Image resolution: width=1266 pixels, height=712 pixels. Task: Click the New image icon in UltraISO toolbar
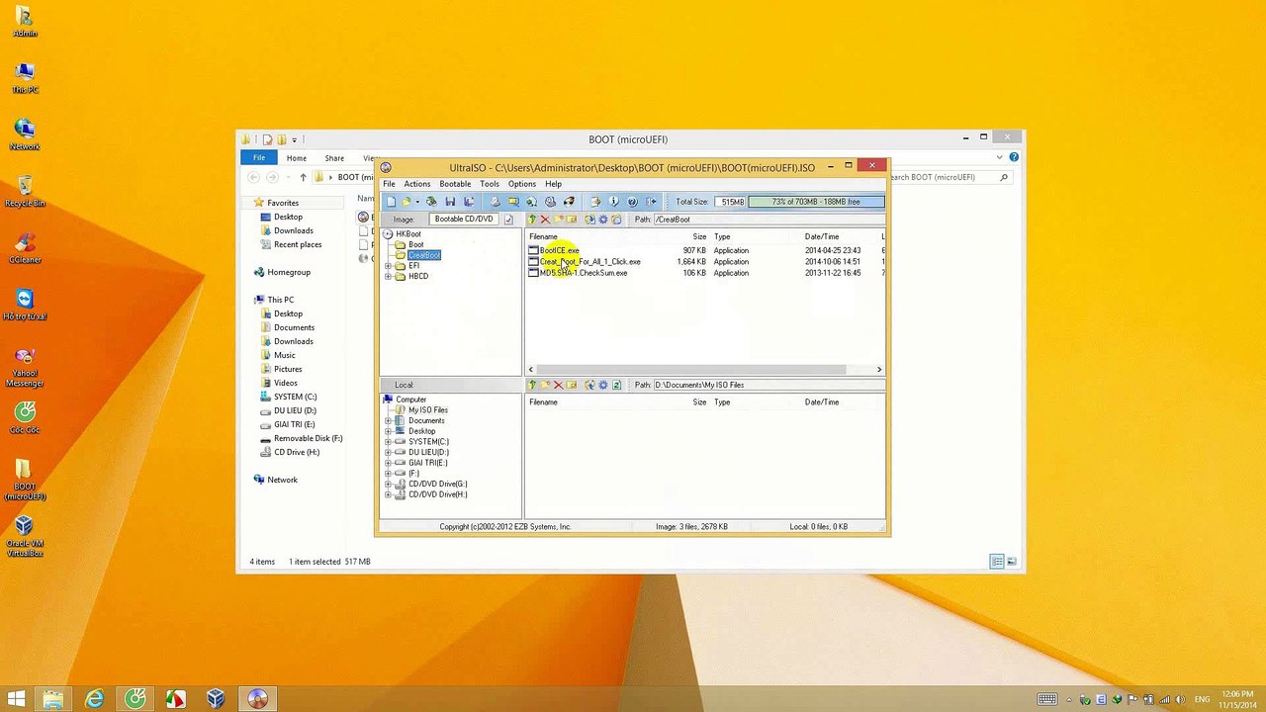pyautogui.click(x=391, y=202)
